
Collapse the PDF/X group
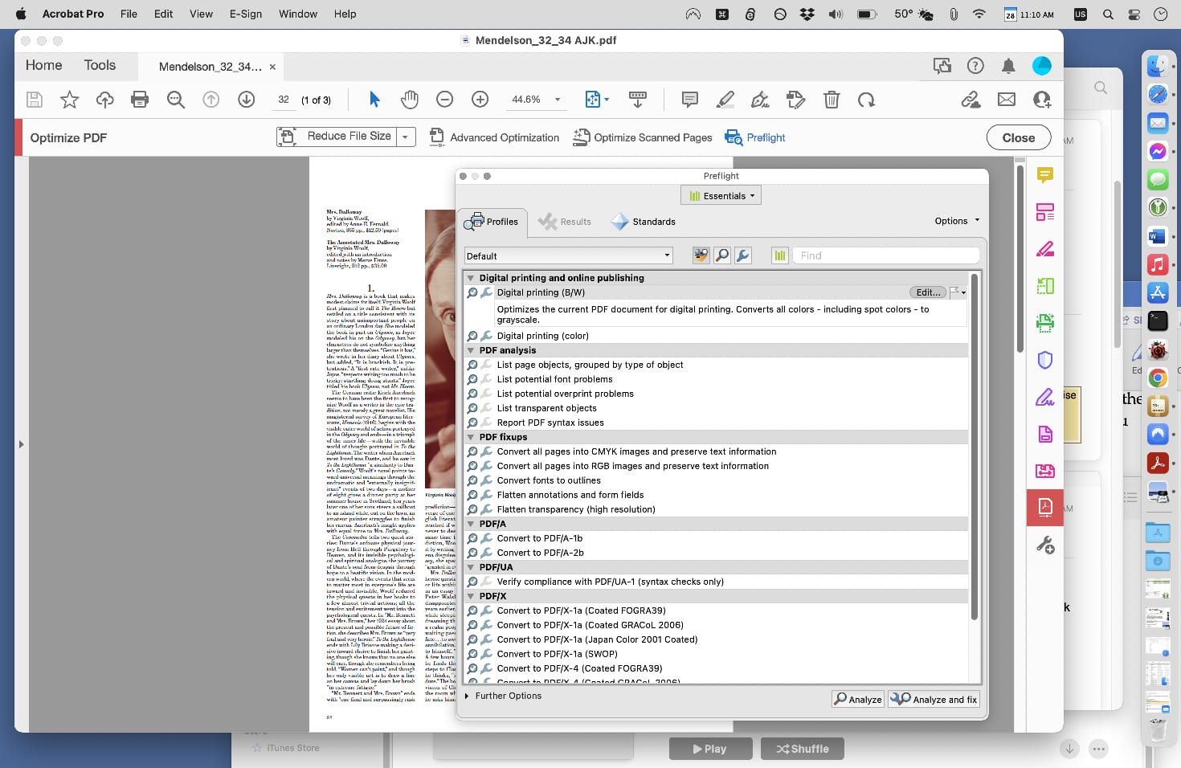click(x=471, y=596)
